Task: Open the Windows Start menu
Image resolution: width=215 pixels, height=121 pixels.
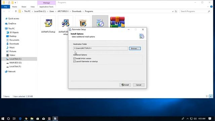Action: [3, 119]
